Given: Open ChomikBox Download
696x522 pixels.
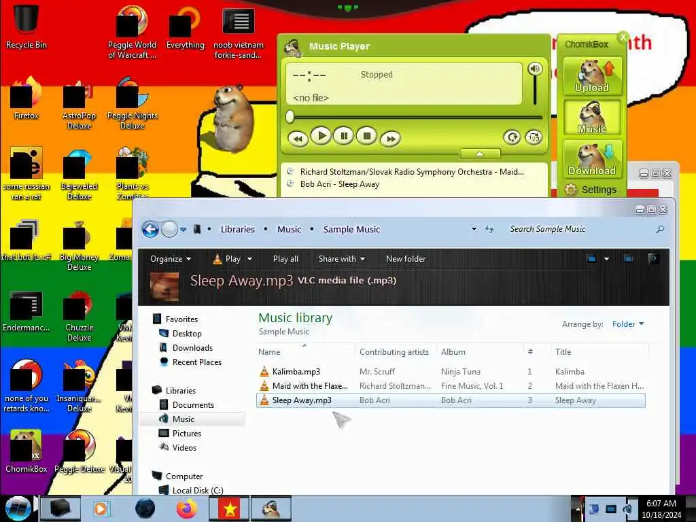Looking at the screenshot, I should (x=592, y=158).
